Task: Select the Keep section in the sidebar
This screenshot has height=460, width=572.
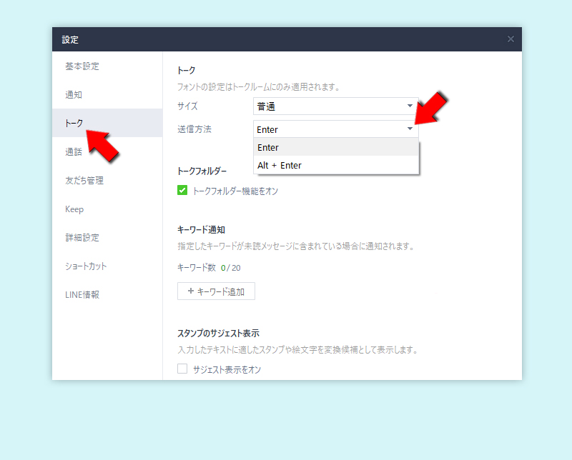Action: point(74,209)
